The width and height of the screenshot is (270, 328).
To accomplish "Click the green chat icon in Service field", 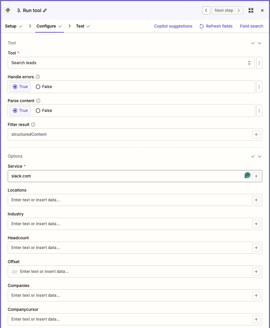I will pos(247,175).
